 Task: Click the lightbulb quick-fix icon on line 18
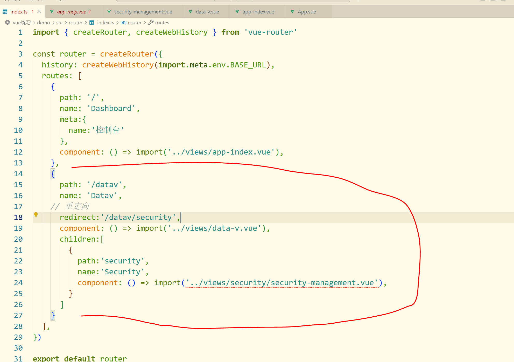point(36,215)
